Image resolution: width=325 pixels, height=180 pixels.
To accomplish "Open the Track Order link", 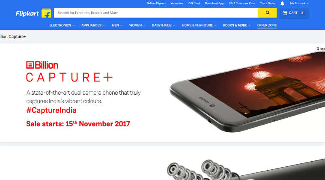I will point(267,3).
